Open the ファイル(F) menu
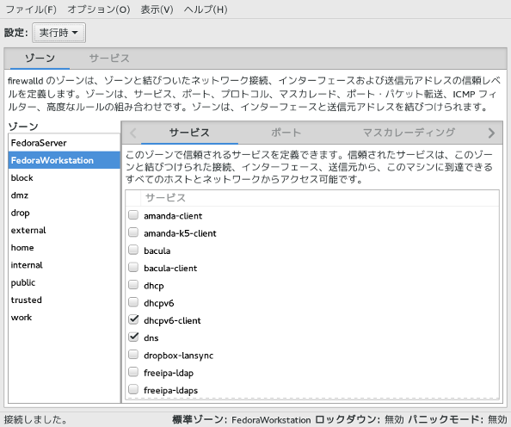Screen dimensions: 511x427 [x=31, y=9]
